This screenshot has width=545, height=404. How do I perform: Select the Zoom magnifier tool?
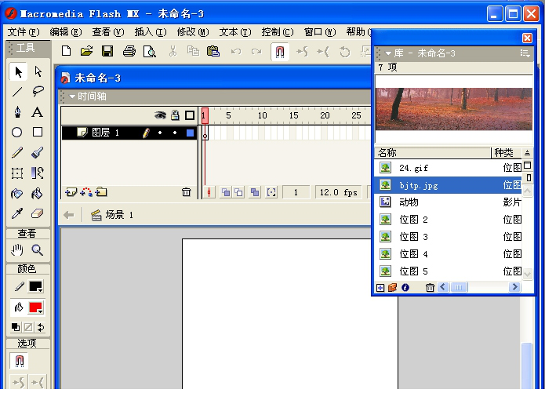pos(38,249)
